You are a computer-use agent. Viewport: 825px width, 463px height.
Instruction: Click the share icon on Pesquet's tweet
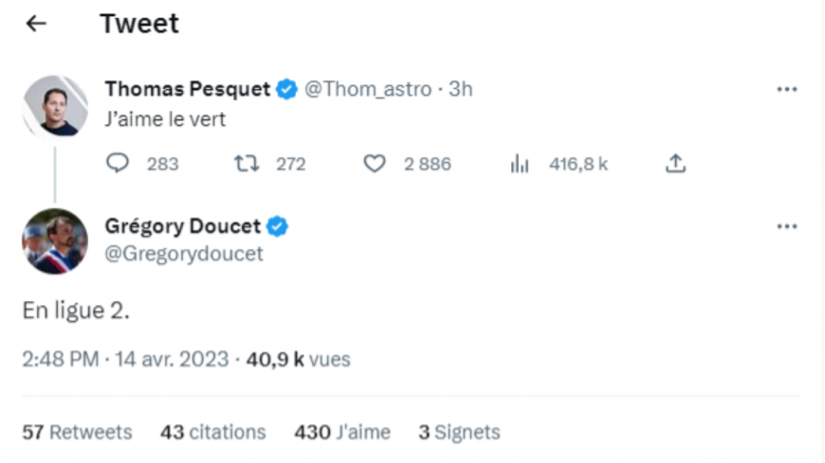click(674, 164)
